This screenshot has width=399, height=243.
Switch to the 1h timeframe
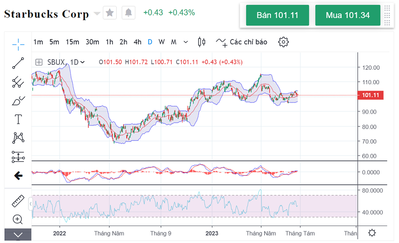[109, 42]
